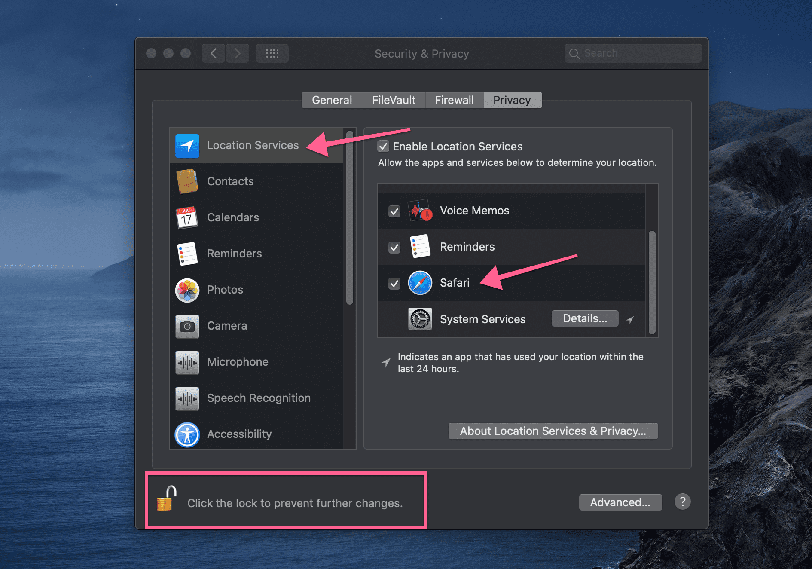Click the System Services gear icon
This screenshot has width=812, height=569.
click(420, 319)
